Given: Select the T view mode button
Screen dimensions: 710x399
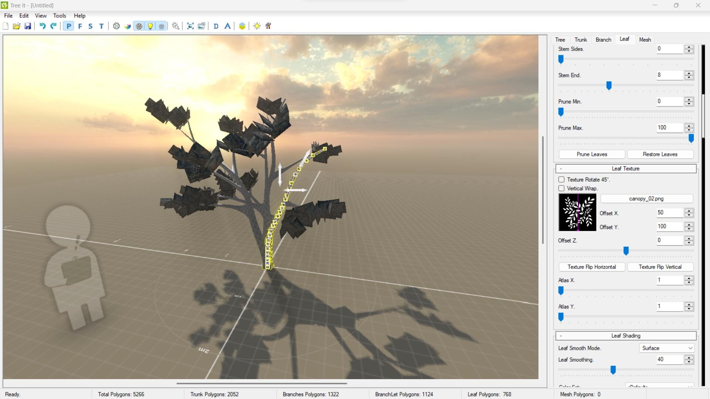Looking at the screenshot, I should coord(101,26).
